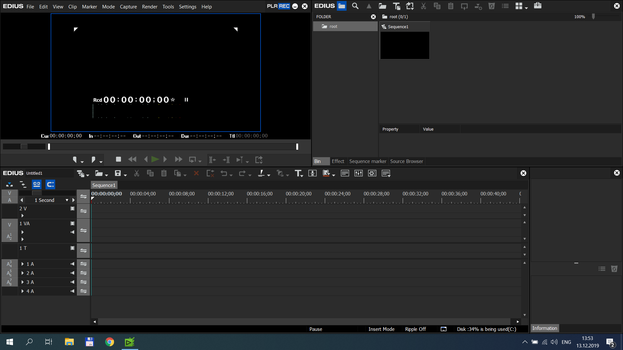Click the Stop button in the player
Image resolution: width=623 pixels, height=350 pixels.
coord(118,159)
